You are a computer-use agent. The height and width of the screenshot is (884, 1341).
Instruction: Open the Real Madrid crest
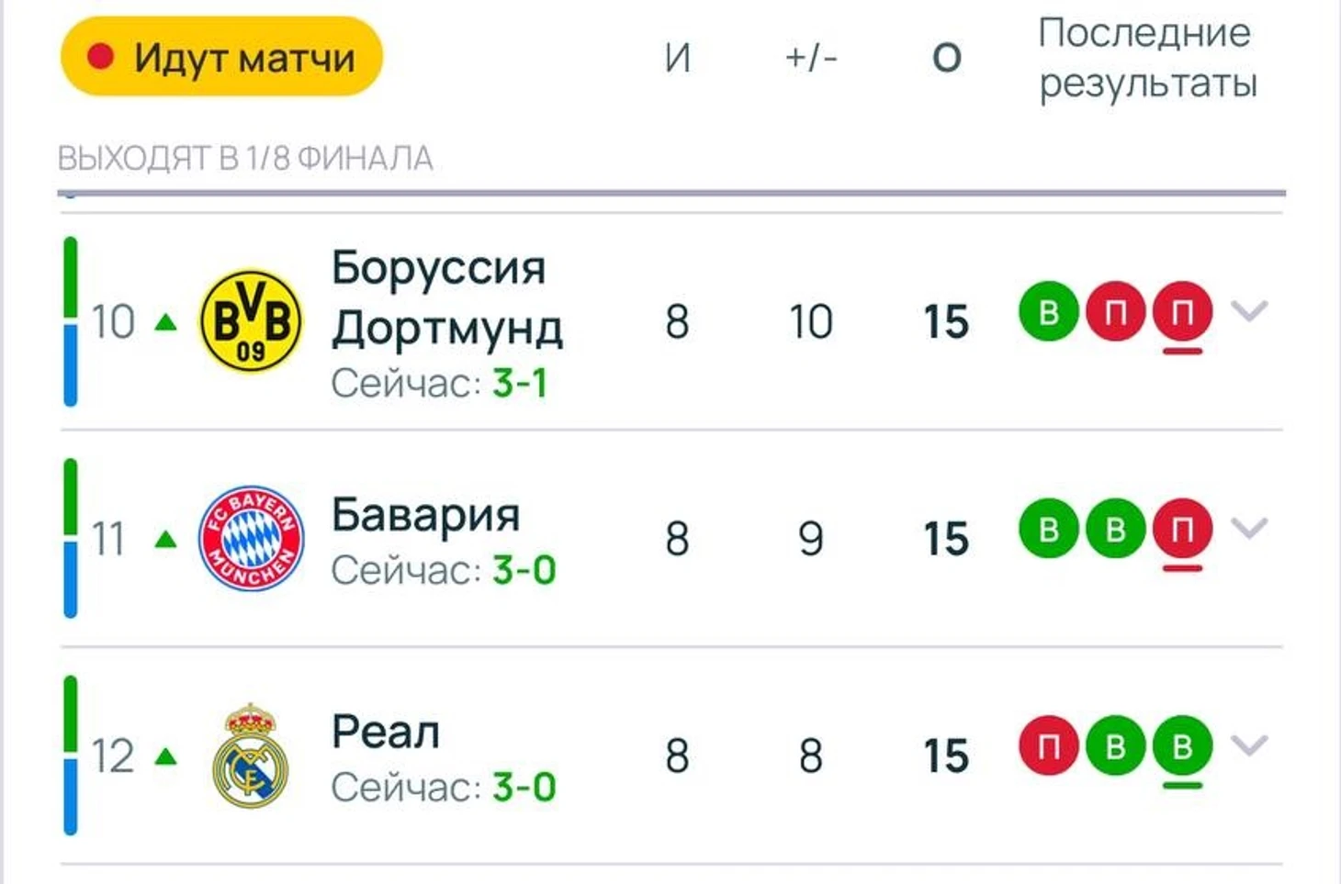coord(251,755)
